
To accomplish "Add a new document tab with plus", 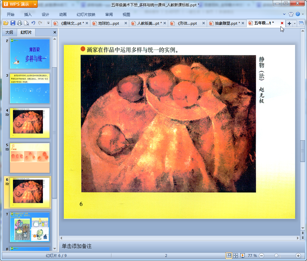I will [289, 23].
